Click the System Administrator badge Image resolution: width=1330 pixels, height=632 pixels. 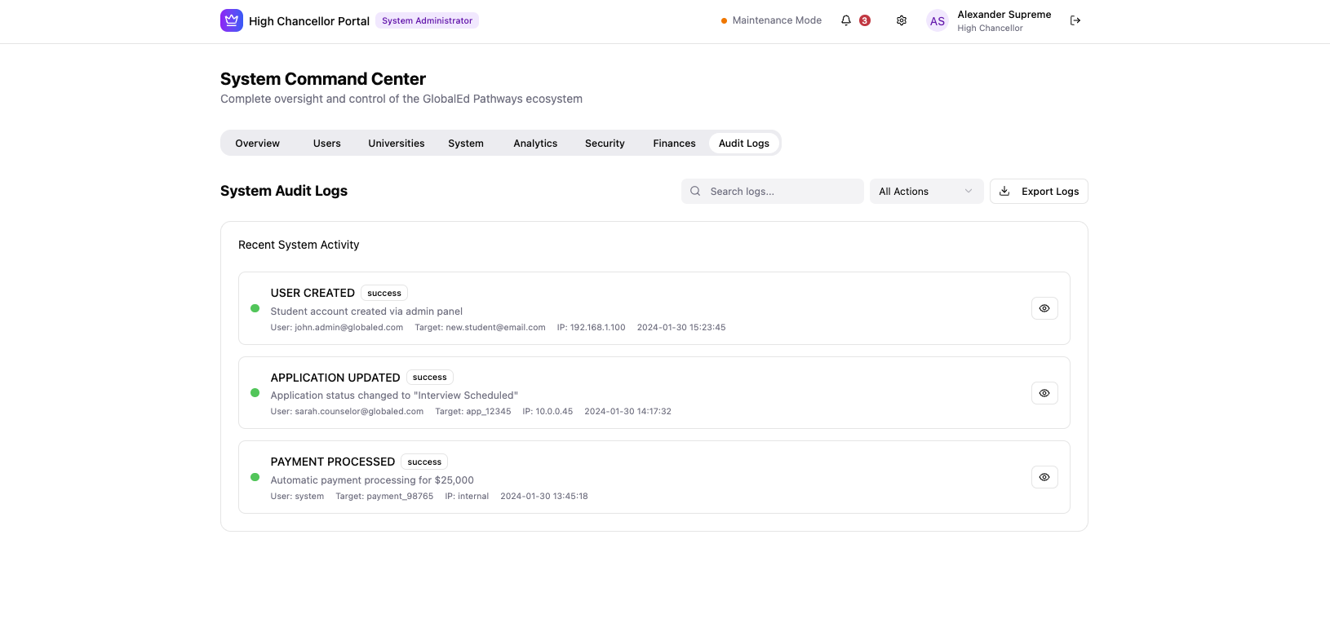pos(427,21)
